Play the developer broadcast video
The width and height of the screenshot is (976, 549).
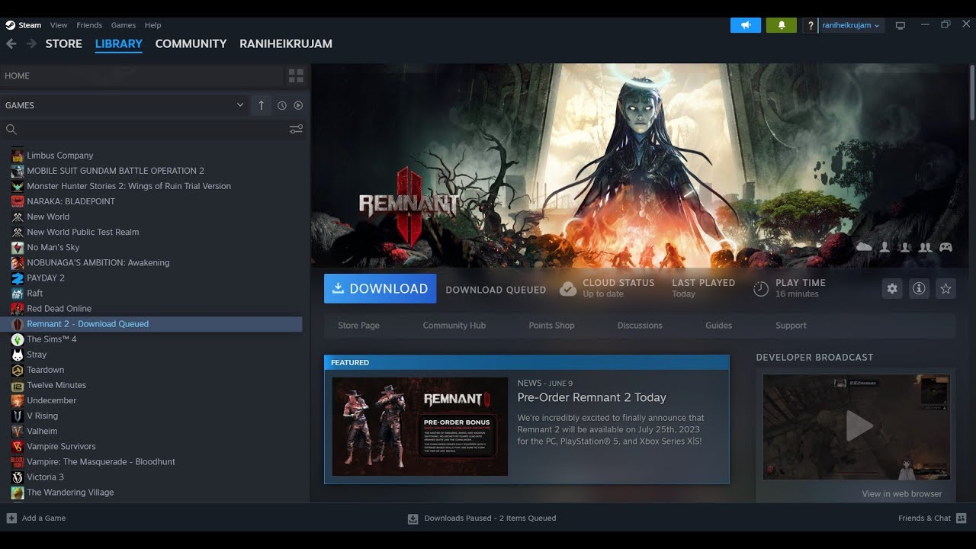coord(859,426)
